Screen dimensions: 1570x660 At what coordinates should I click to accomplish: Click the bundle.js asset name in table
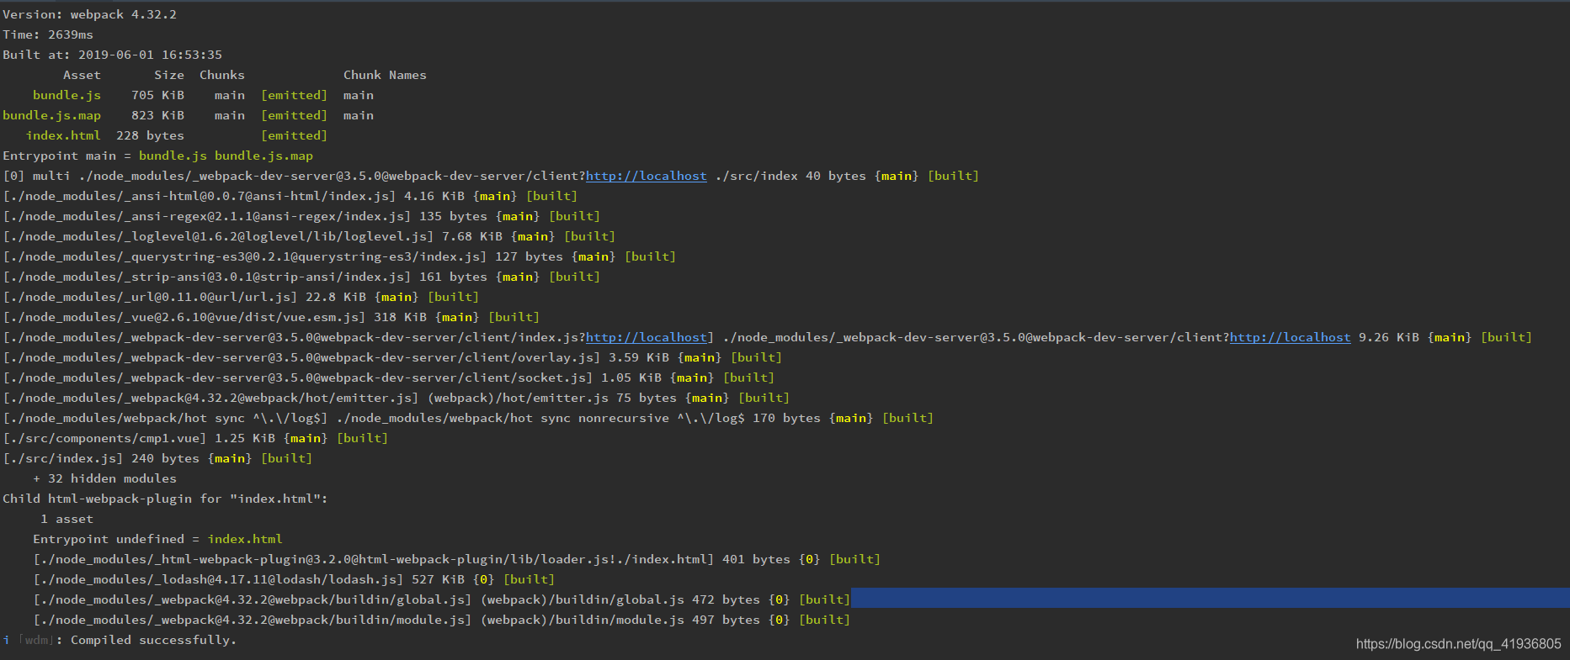tap(67, 95)
